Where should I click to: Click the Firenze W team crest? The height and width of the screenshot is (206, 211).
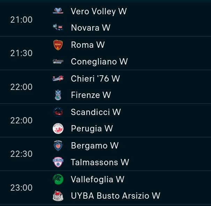[x=58, y=95]
